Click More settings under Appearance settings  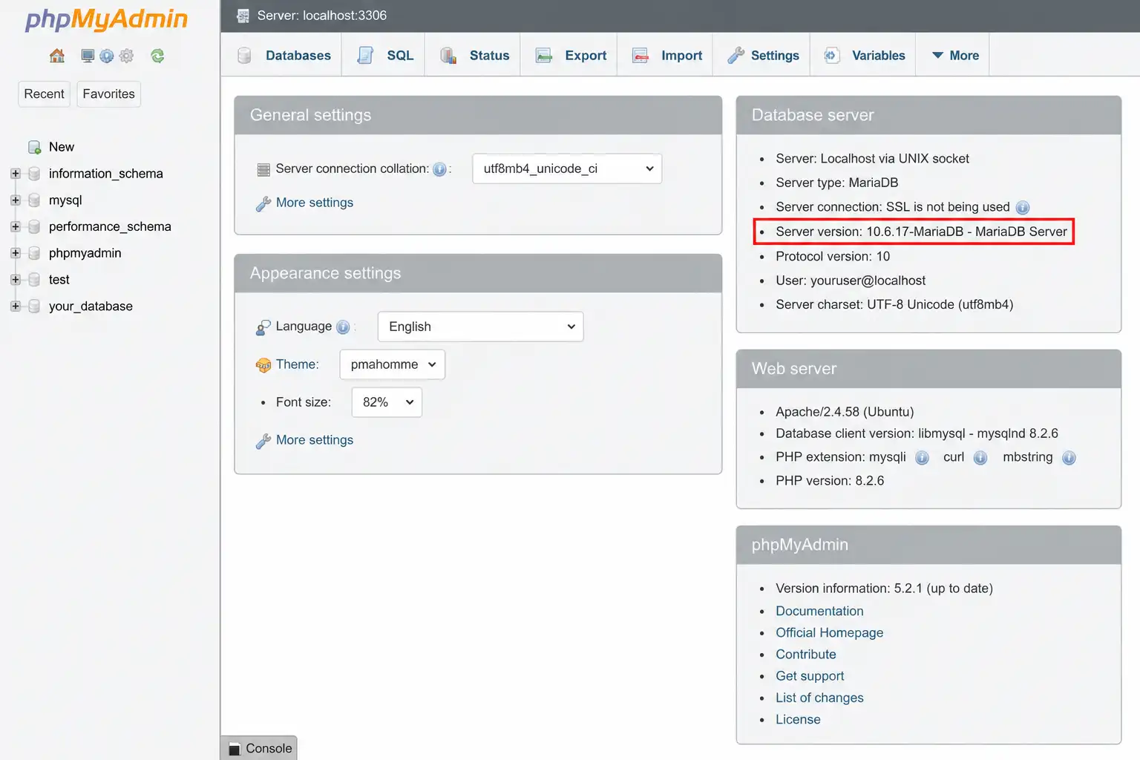pyautogui.click(x=315, y=440)
